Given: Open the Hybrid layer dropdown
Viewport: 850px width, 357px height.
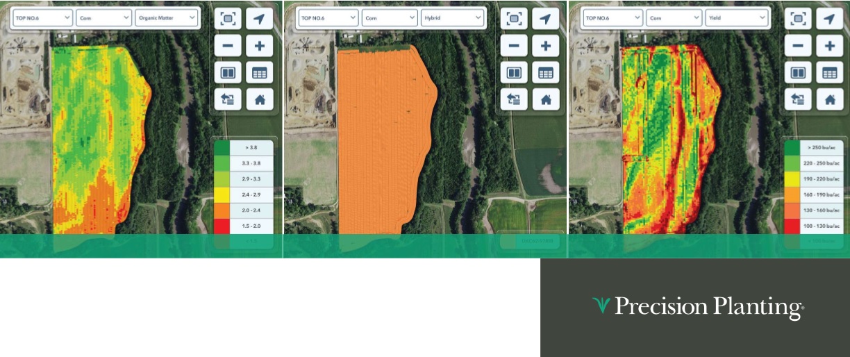Looking at the screenshot, I should click(452, 18).
